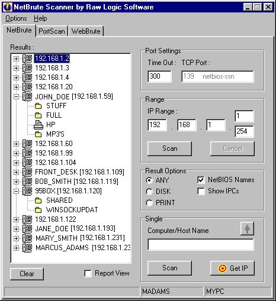The height and width of the screenshot is (301, 276).
Task: Select the DISK radio button
Action: pos(149,192)
